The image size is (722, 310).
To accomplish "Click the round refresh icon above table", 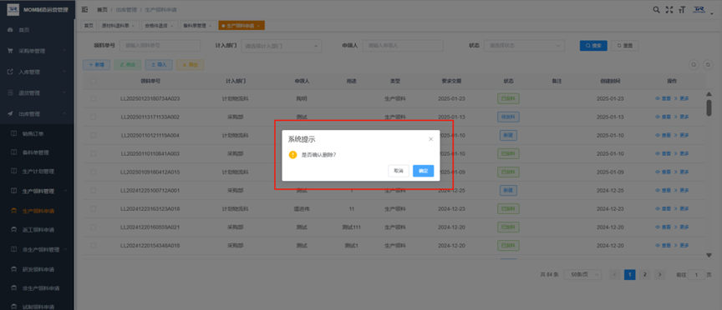I will [x=708, y=65].
